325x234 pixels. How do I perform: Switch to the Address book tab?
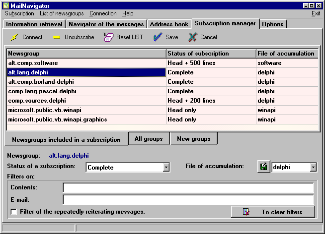[169, 24]
